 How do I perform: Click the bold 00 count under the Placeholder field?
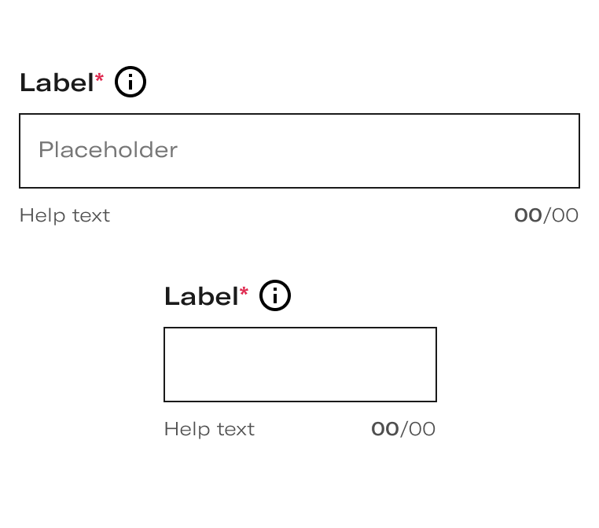point(528,215)
